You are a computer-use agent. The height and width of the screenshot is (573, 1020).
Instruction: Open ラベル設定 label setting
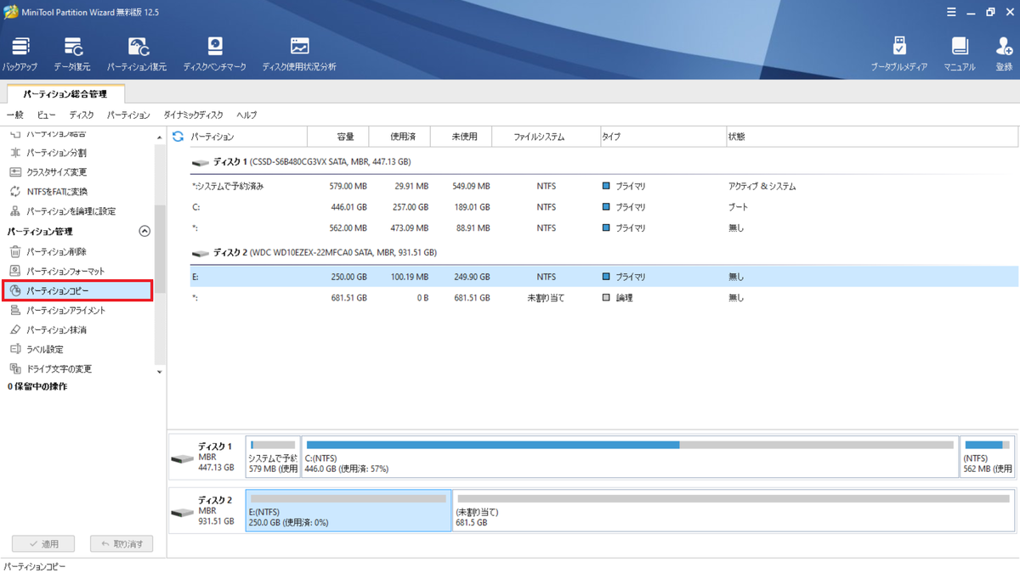[37, 350]
